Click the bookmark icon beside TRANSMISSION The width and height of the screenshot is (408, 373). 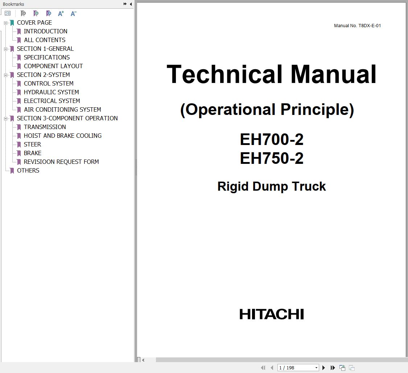[x=19, y=127]
